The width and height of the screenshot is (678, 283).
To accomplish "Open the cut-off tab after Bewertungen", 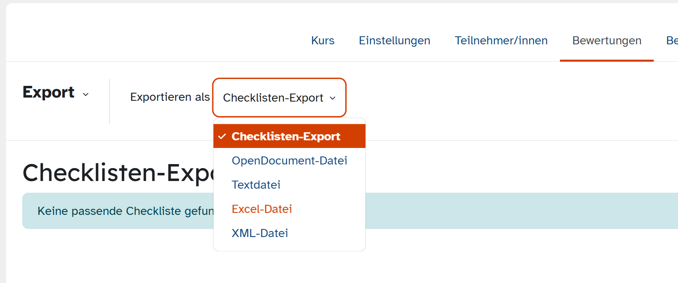I will coord(672,41).
